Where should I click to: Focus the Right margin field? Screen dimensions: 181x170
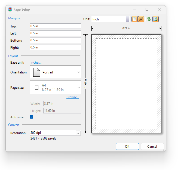[55, 47]
